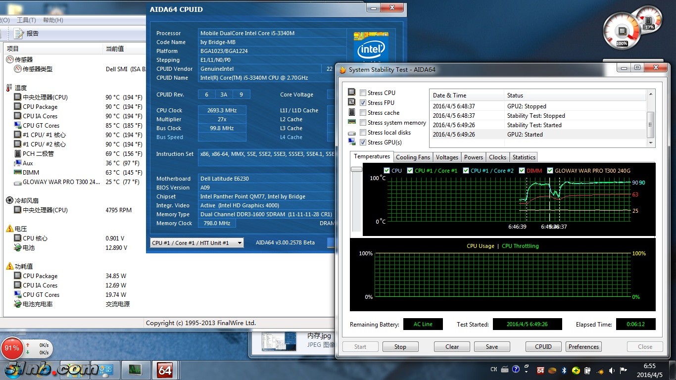Click the Date & Time column header
676x380 pixels.
pos(467,95)
